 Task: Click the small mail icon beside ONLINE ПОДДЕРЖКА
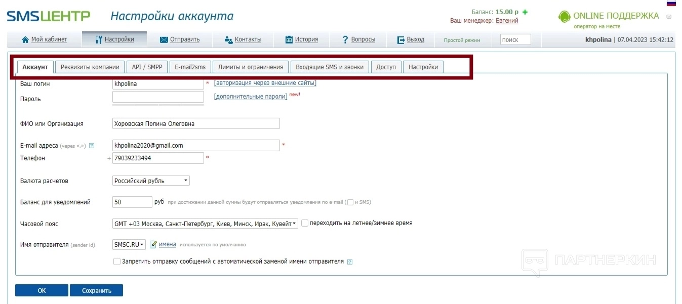pyautogui.click(x=669, y=17)
